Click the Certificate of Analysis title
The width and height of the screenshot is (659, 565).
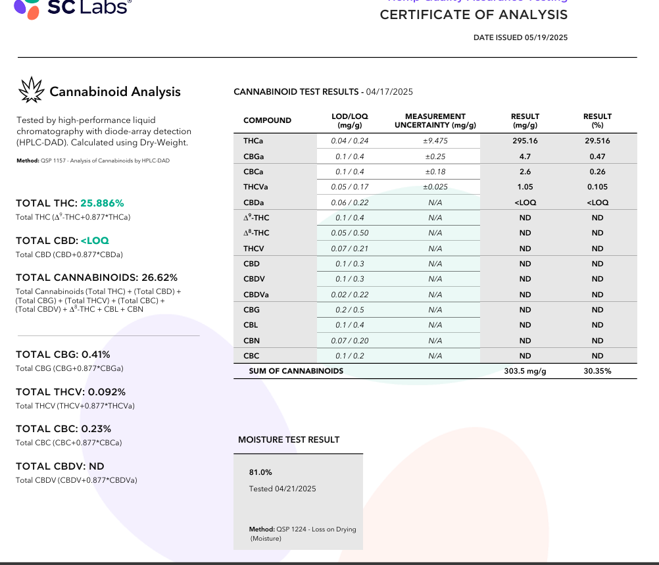(x=474, y=15)
